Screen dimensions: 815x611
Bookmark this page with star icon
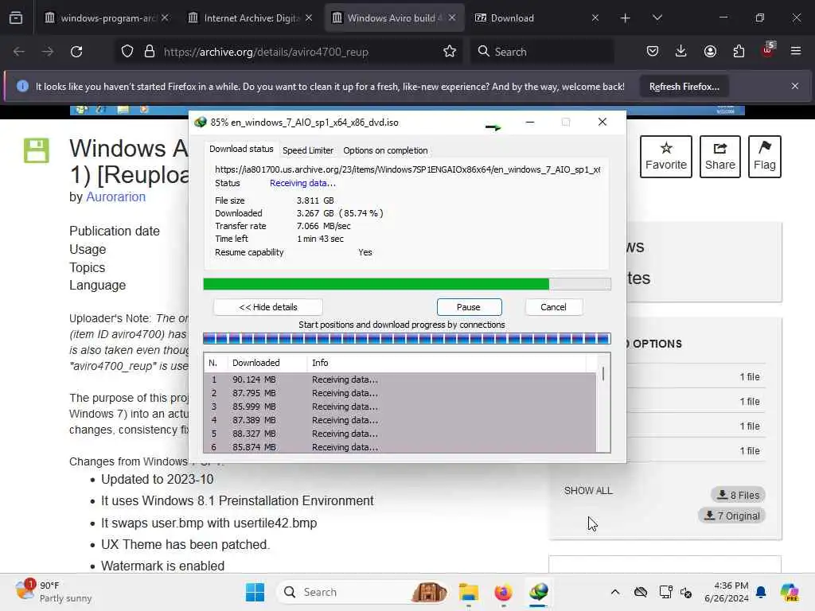coord(450,52)
